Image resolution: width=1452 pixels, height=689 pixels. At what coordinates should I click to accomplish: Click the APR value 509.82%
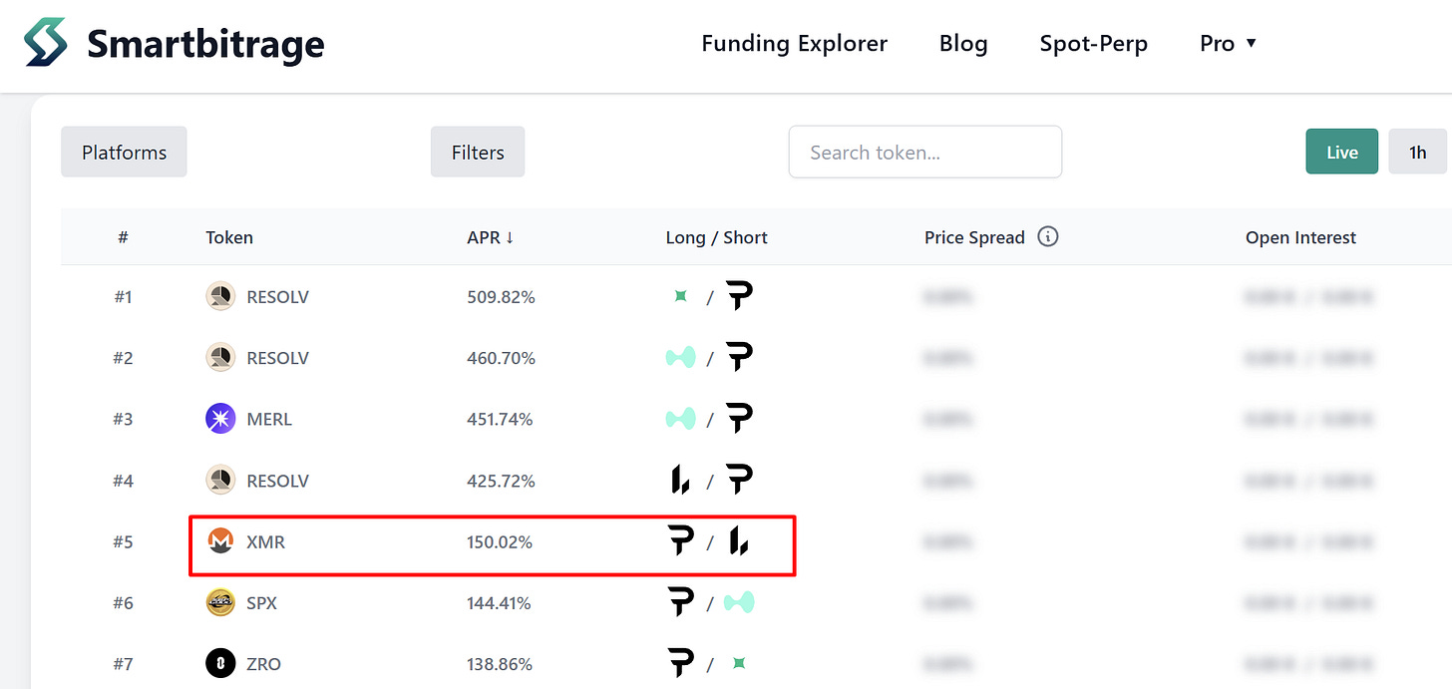tap(501, 297)
